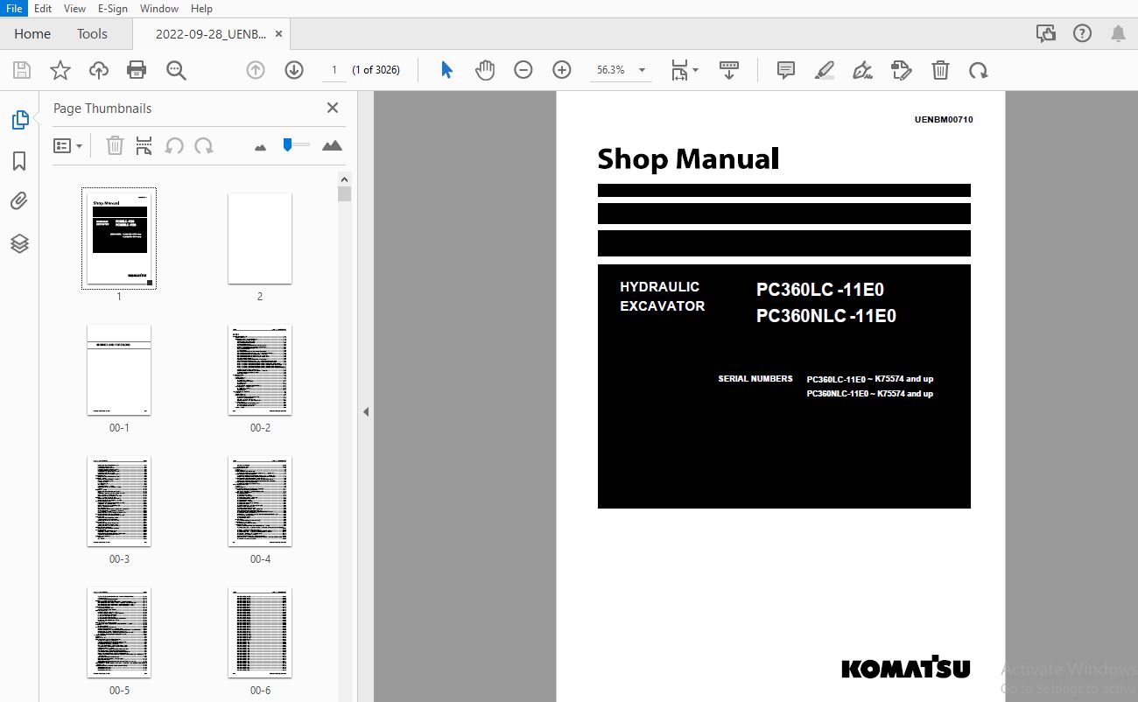
Task: Open the Layers panel icon
Action: point(19,243)
